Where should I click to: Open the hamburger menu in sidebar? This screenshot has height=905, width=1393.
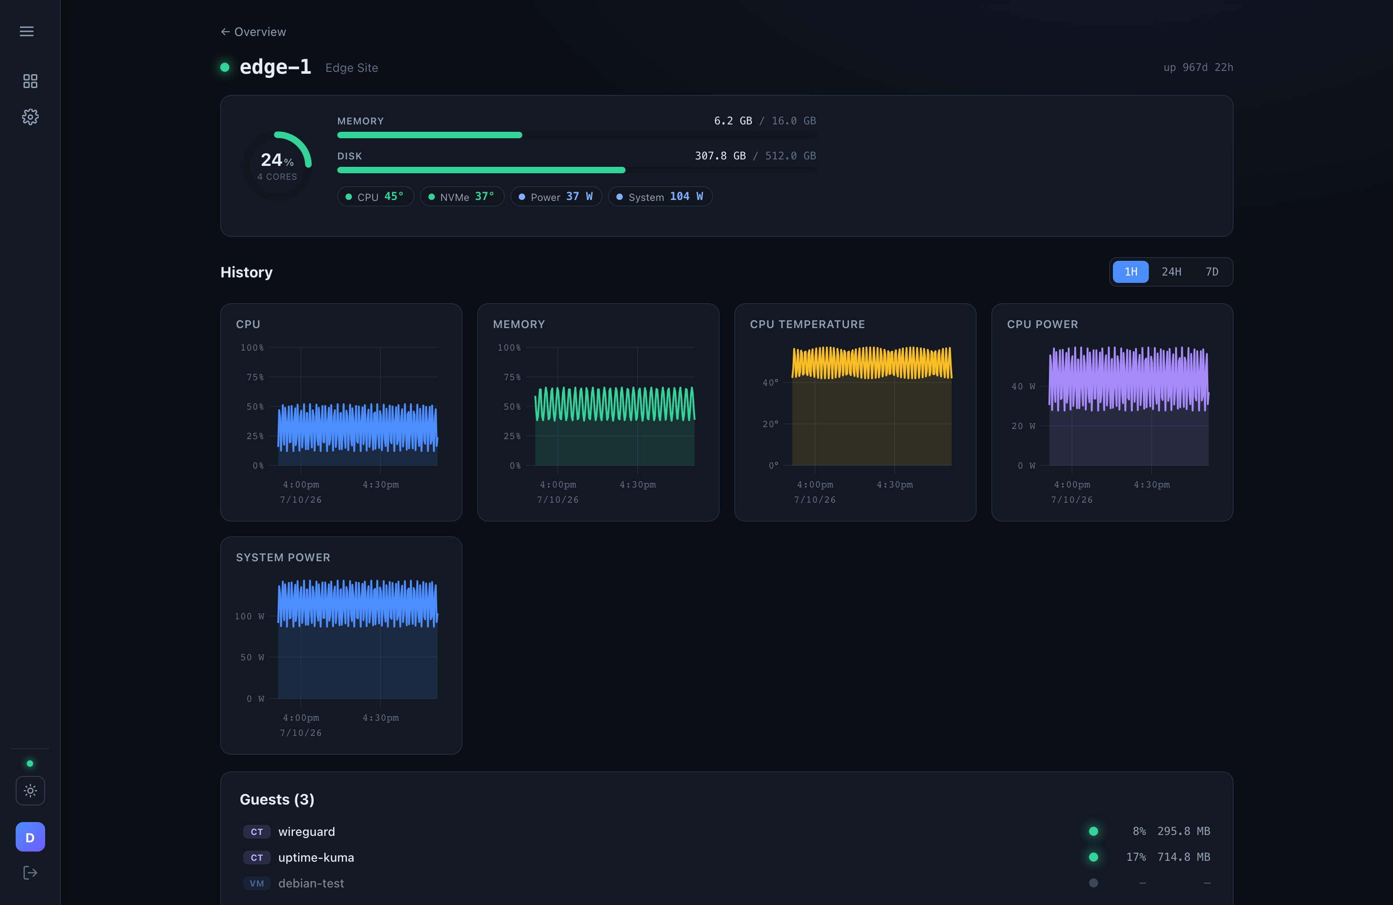tap(27, 32)
